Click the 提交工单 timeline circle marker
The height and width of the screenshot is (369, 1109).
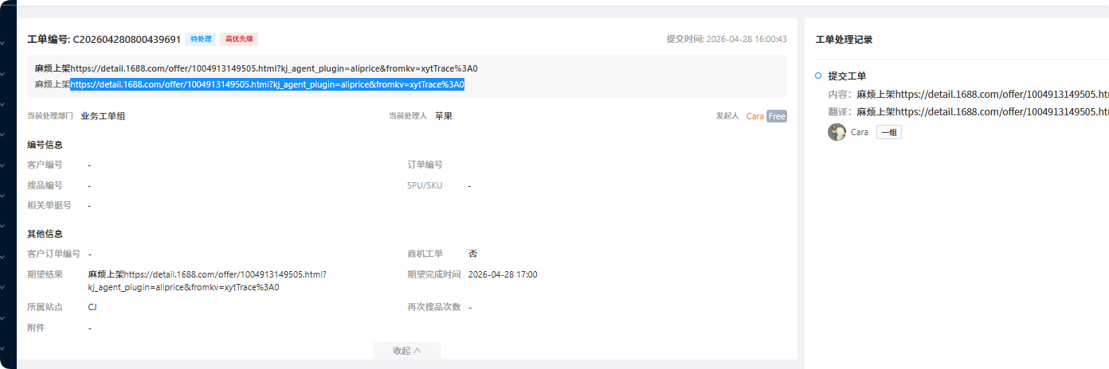point(818,76)
